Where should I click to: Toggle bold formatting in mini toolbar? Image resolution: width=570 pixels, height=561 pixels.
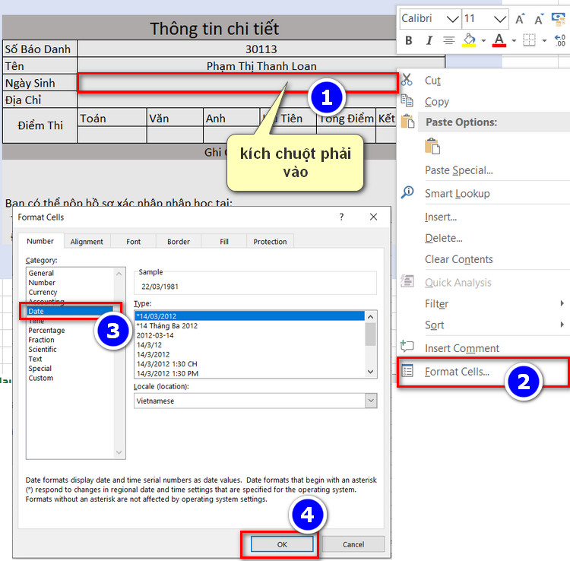coord(410,40)
